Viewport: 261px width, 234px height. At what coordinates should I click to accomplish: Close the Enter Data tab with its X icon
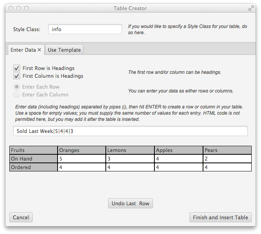[39, 50]
